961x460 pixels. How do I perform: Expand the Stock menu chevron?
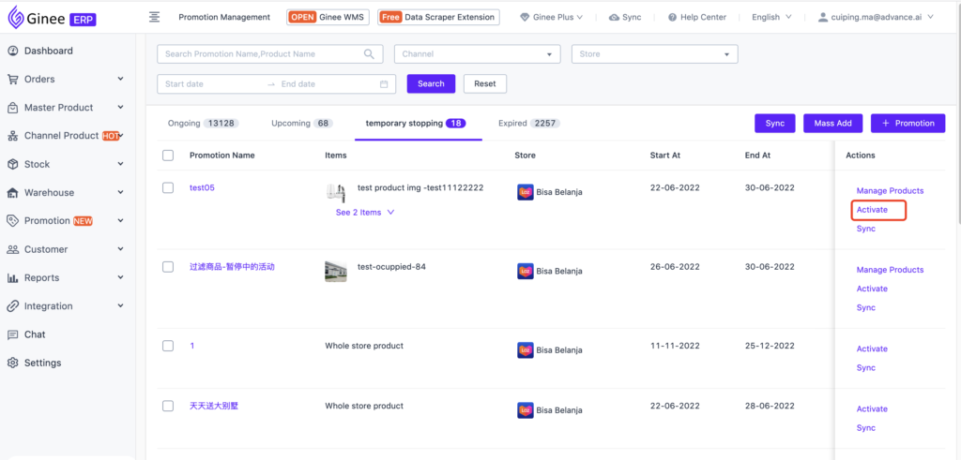click(x=121, y=164)
